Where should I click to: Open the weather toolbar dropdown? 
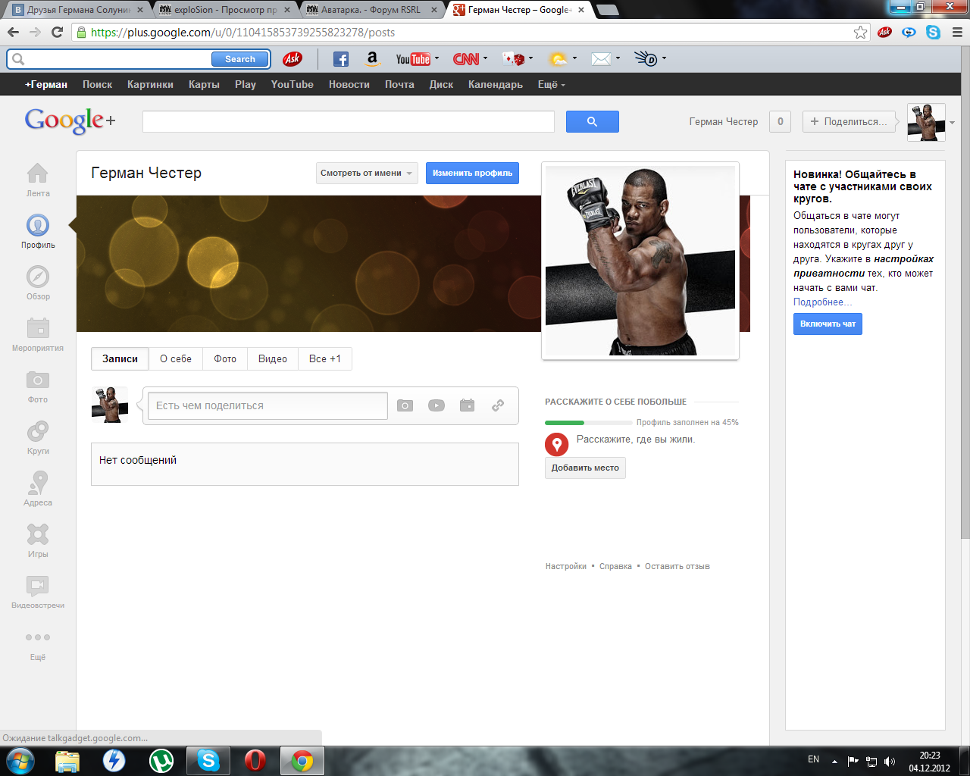tap(574, 58)
